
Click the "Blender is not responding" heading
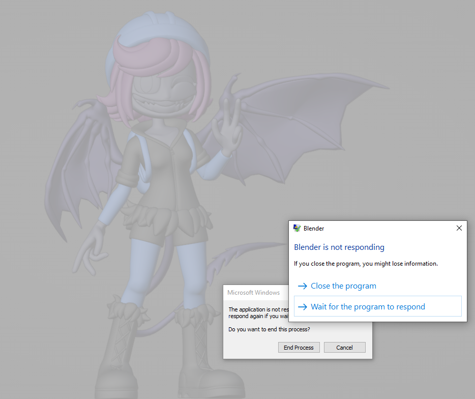[339, 247]
